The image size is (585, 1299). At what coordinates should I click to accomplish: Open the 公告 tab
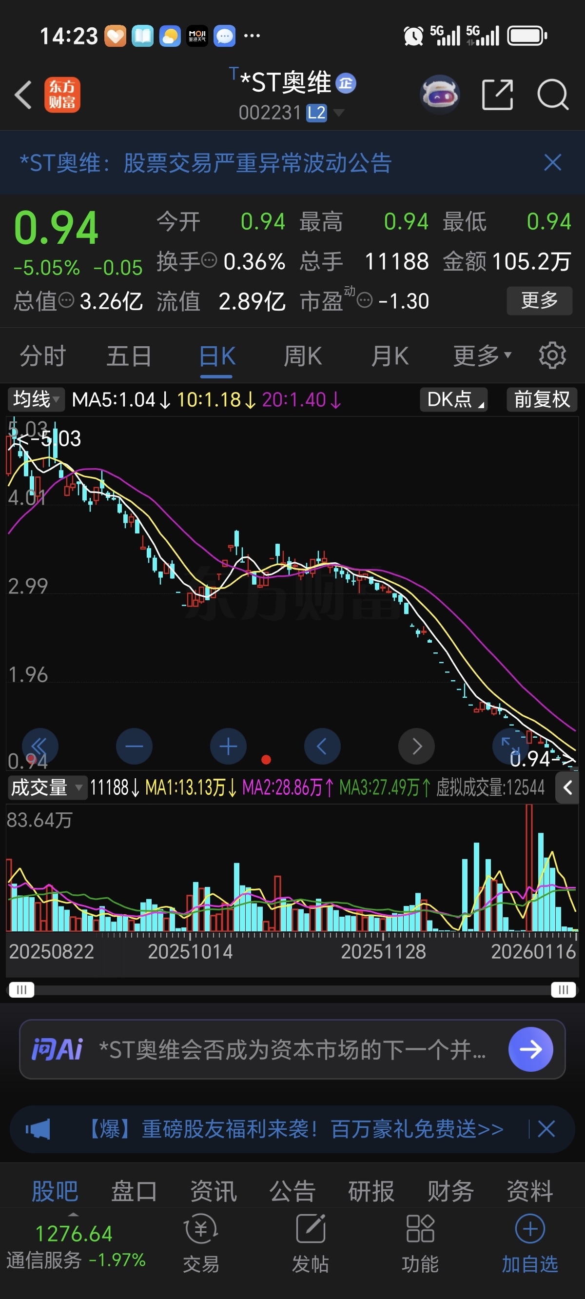pos(292,1192)
